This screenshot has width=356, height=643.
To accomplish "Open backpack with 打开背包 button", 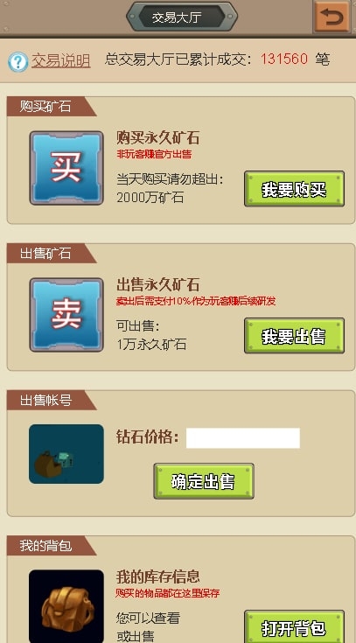I will point(294,626).
